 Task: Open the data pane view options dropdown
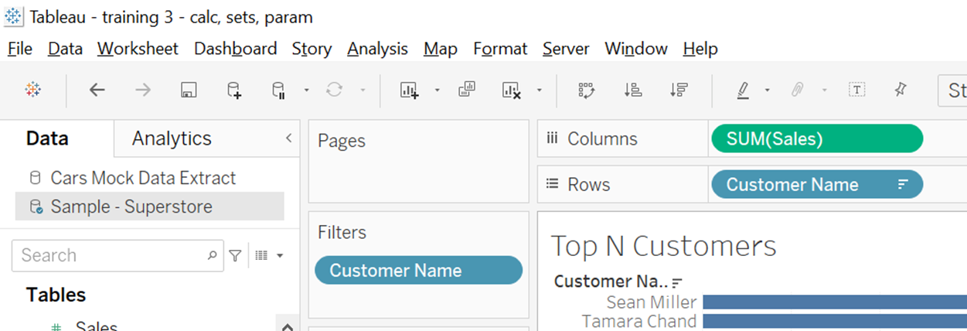(270, 255)
